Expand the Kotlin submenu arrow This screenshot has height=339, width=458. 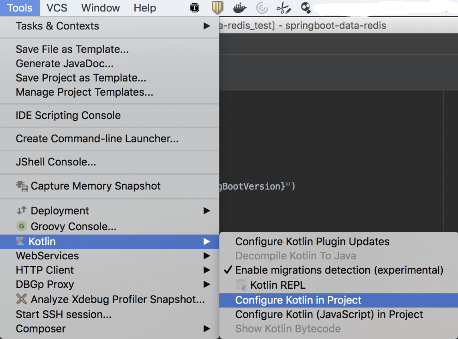[207, 241]
